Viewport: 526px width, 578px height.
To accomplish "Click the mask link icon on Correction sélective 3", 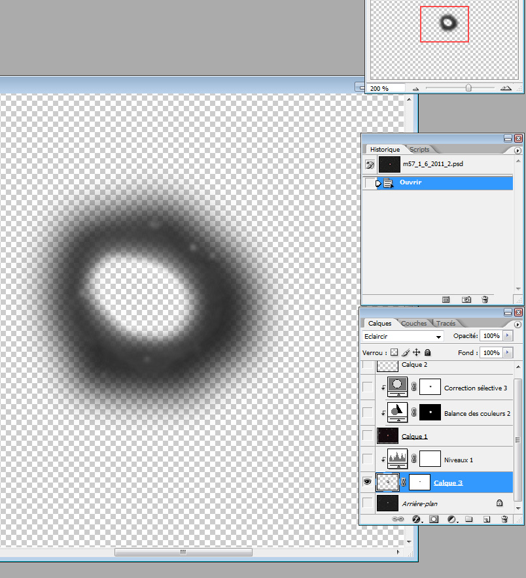I will 414,386.
